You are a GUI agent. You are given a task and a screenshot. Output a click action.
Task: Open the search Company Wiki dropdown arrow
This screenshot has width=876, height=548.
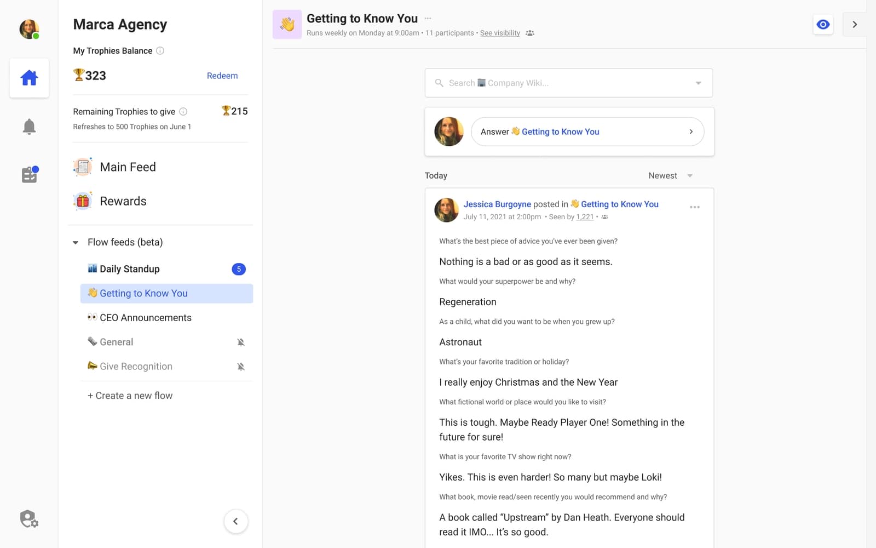(698, 83)
